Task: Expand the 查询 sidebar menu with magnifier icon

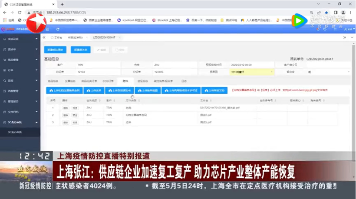Action: pos(20,81)
